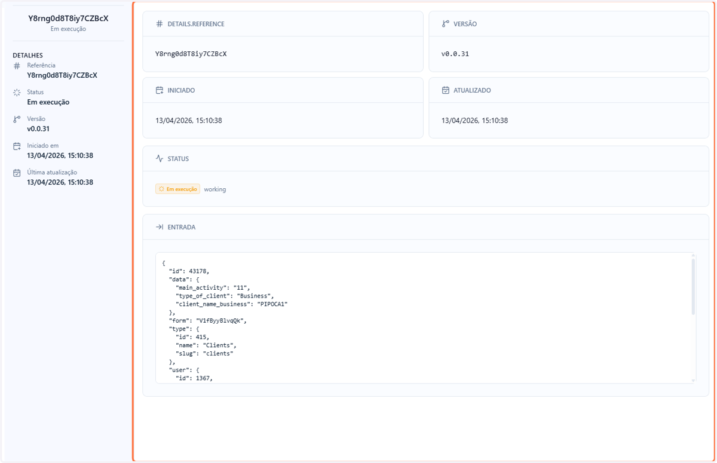Click the DETAILS.REFERENCE header label
Viewport: 717px width, 463px height.
click(x=196, y=24)
